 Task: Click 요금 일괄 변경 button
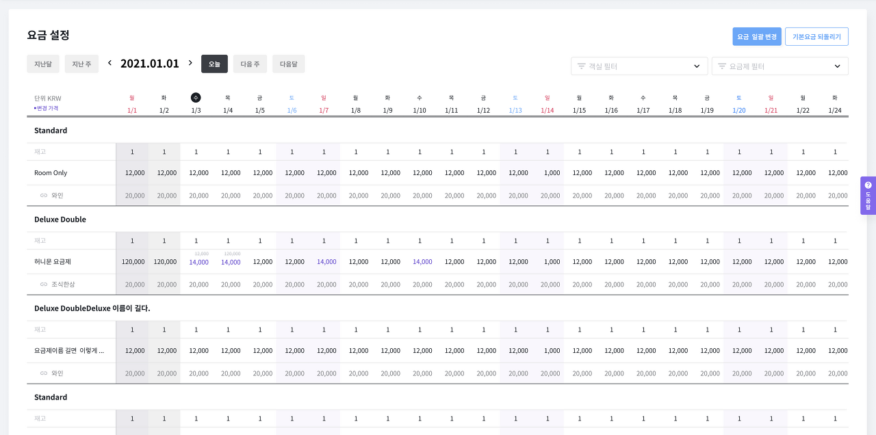(x=757, y=37)
